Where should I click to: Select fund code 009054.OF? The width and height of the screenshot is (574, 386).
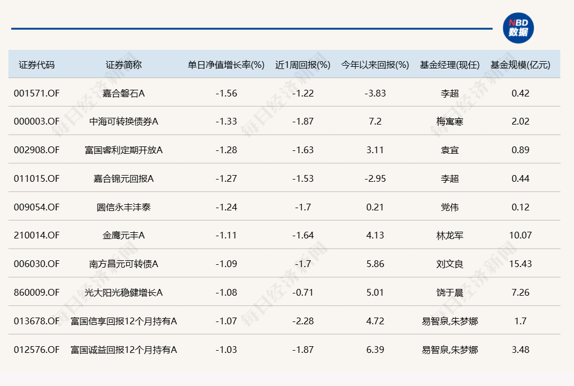(x=36, y=207)
